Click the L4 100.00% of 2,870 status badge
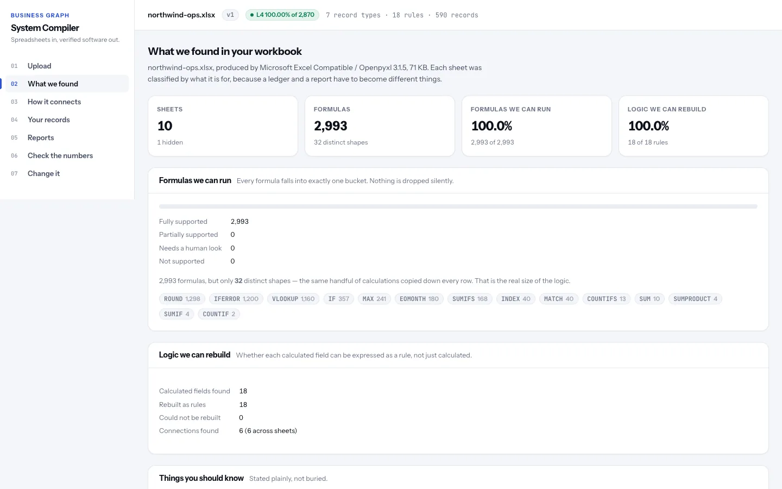 pos(282,15)
